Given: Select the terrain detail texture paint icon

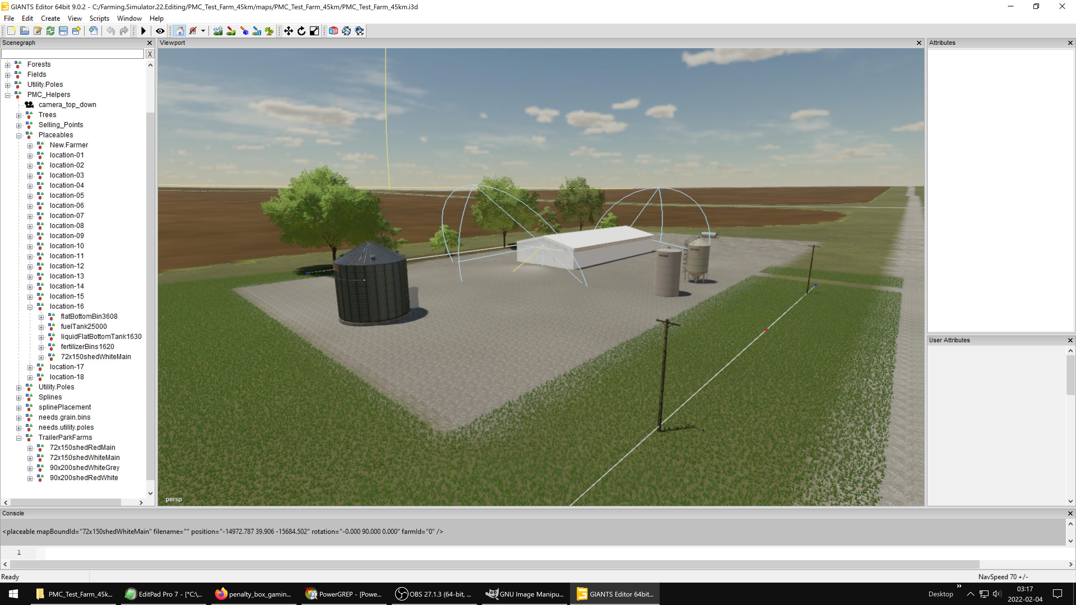Looking at the screenshot, I should point(231,31).
